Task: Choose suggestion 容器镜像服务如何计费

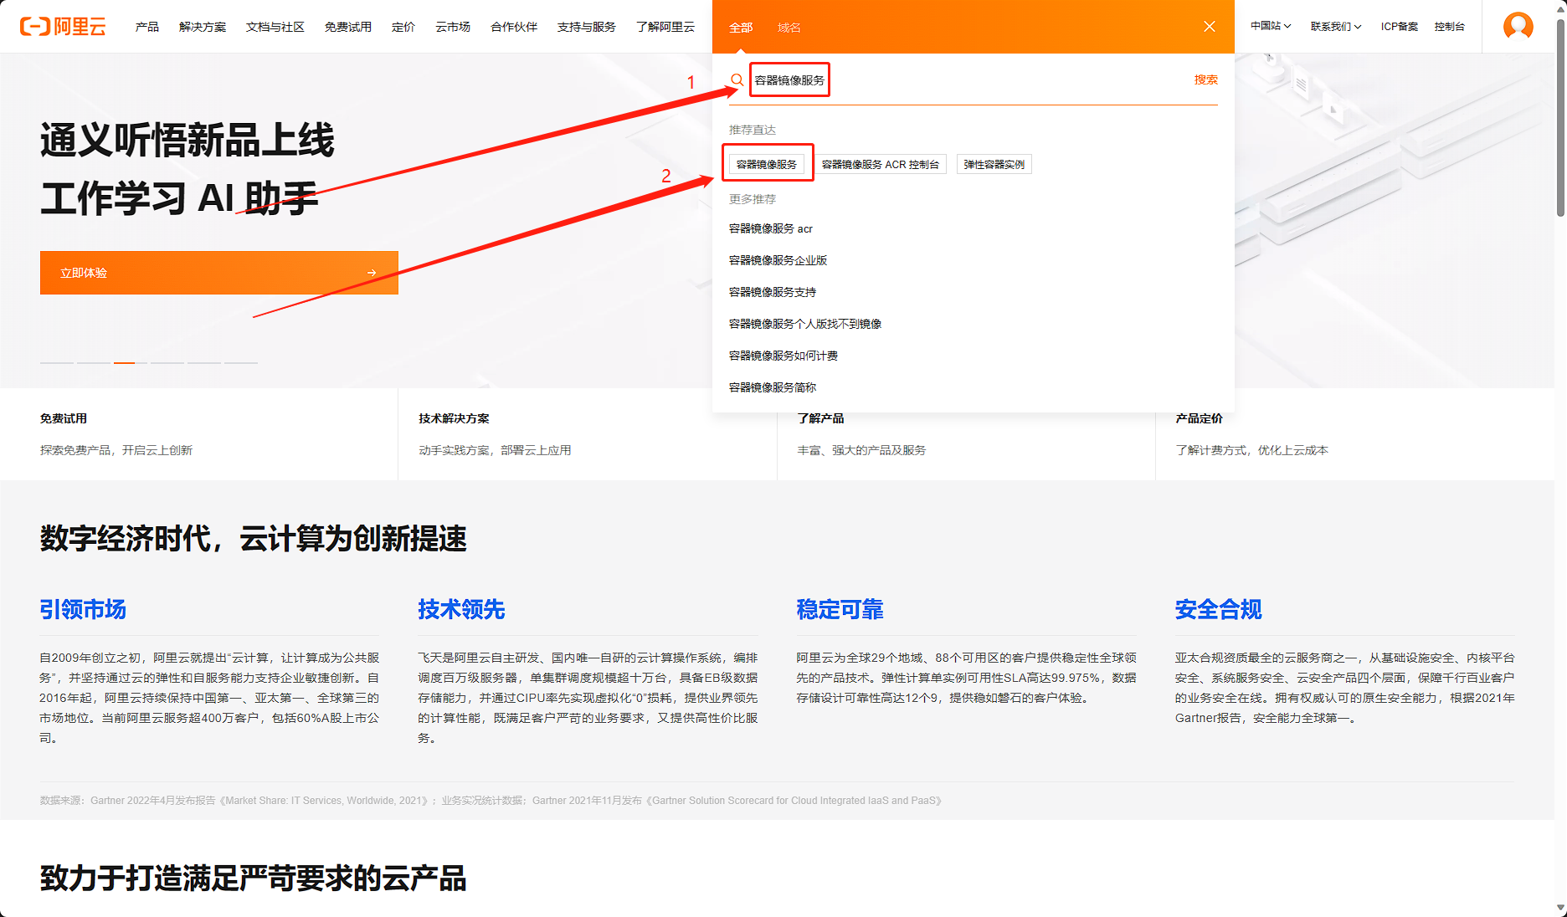Action: 783,356
